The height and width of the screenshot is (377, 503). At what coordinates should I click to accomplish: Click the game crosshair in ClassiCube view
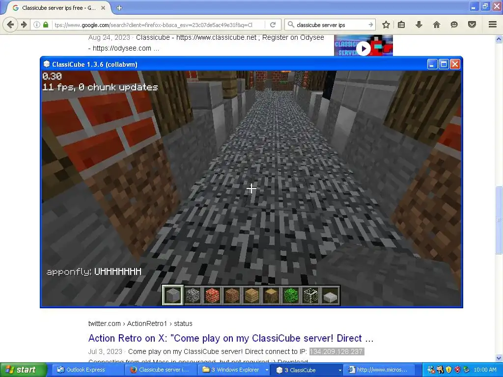251,188
